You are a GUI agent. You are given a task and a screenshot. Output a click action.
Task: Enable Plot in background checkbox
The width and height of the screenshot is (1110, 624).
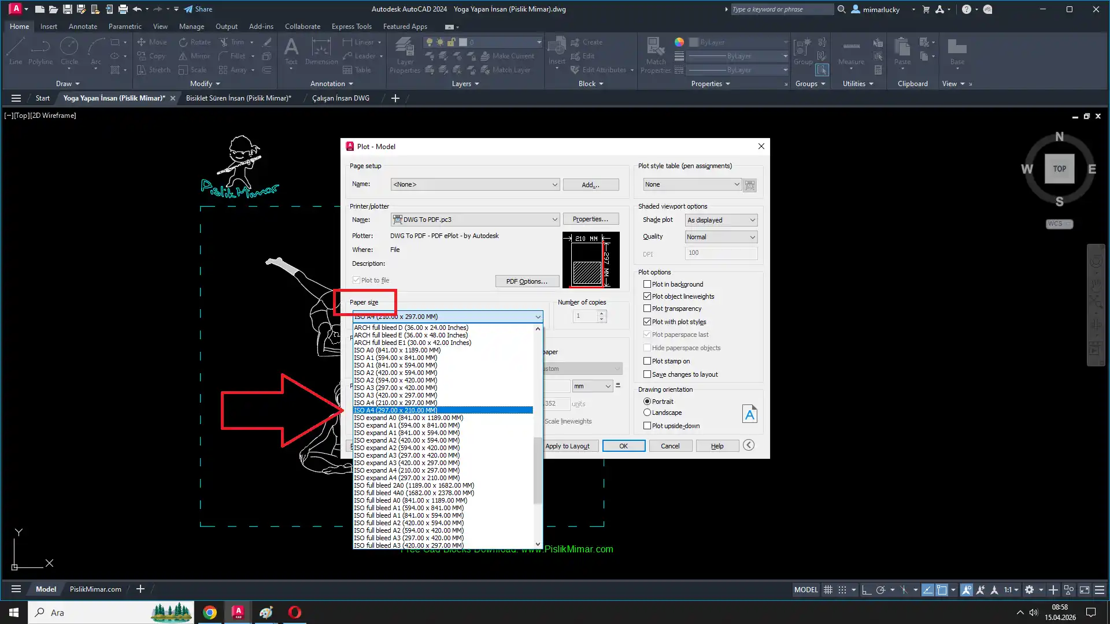point(647,284)
